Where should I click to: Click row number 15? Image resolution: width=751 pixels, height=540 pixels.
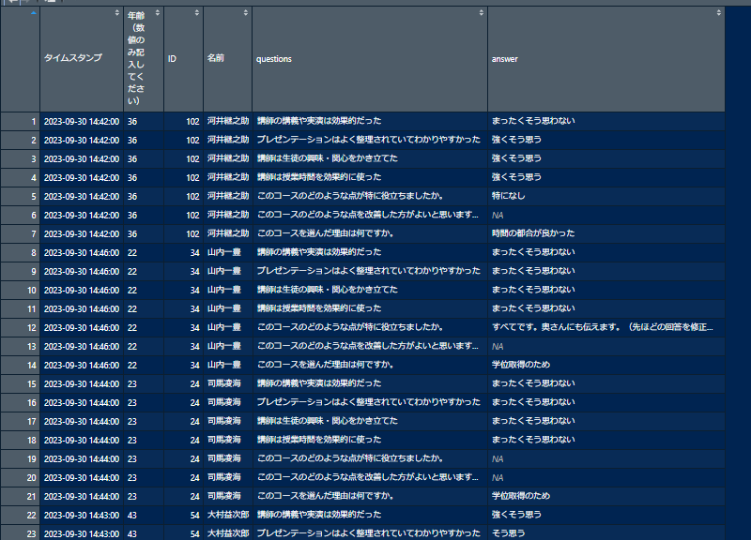[x=32, y=384]
